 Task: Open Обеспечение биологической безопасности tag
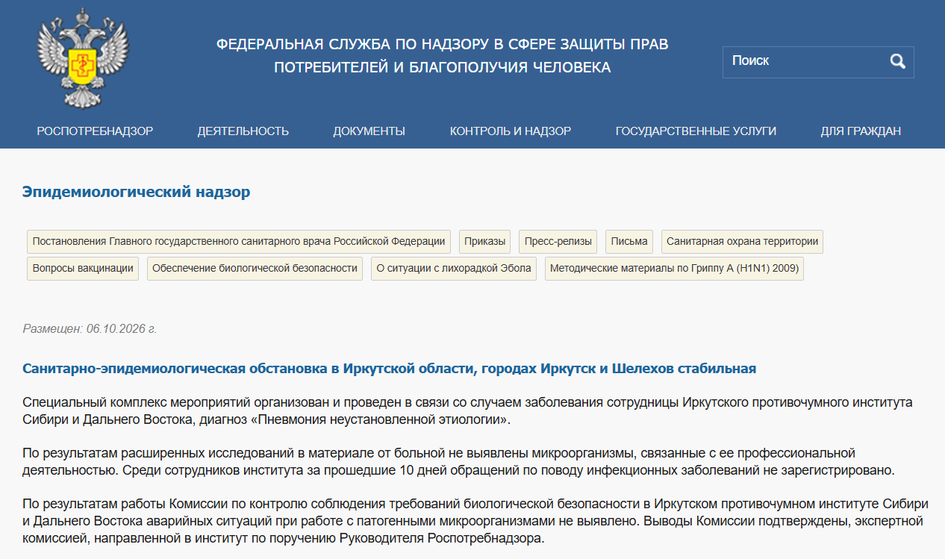point(255,269)
